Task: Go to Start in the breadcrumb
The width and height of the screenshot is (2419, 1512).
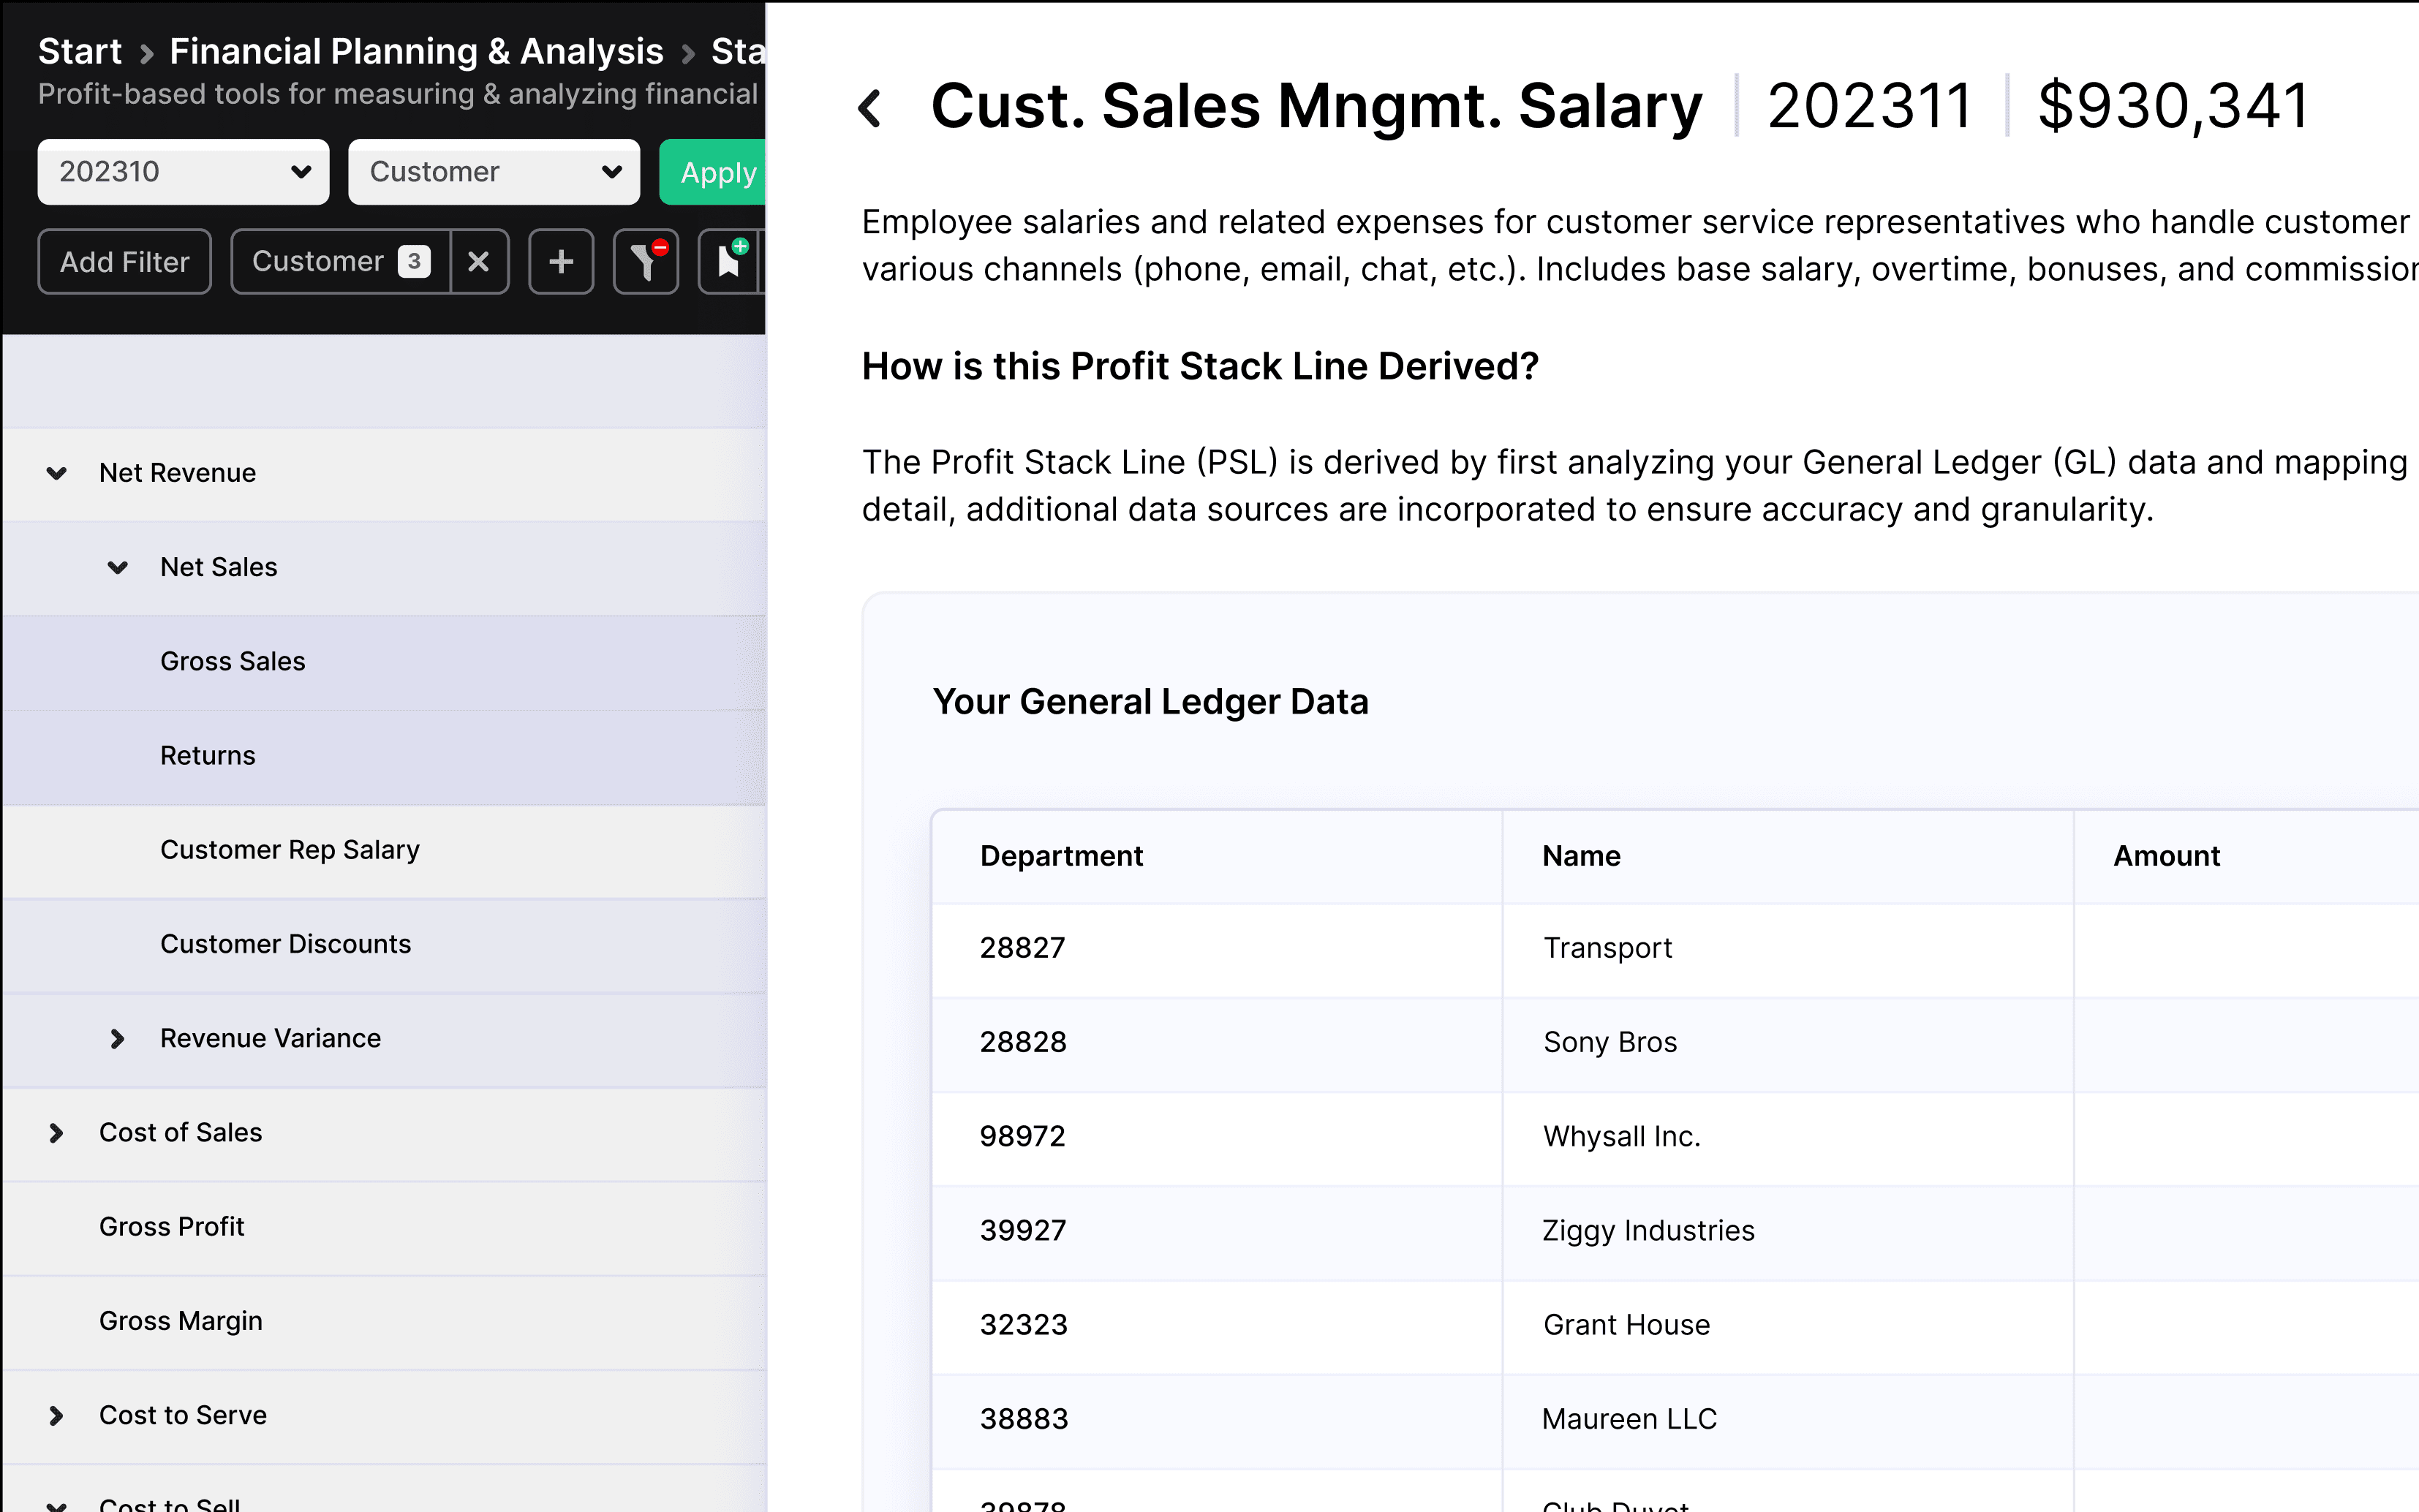Action: coord(80,51)
